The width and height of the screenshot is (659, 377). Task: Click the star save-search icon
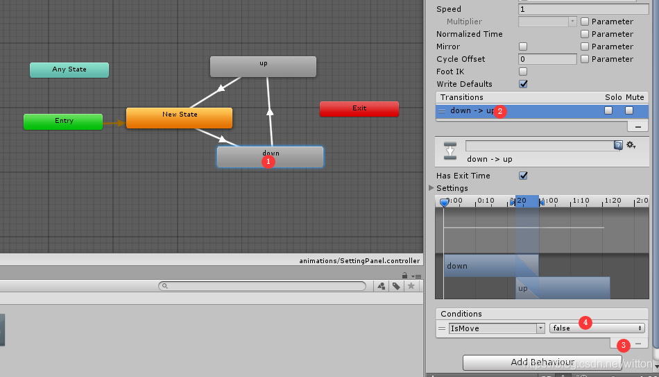[x=411, y=286]
